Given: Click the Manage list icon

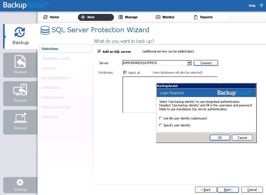Looking at the screenshot, I should 120,17.
